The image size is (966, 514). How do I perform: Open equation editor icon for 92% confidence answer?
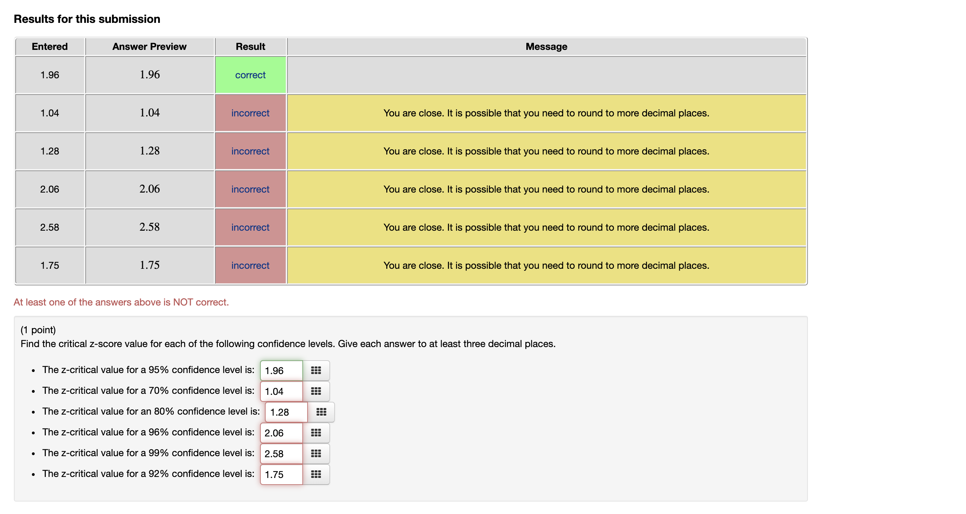316,474
